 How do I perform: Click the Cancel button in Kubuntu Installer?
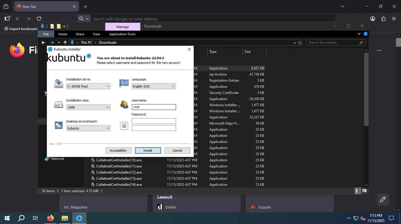177,150
